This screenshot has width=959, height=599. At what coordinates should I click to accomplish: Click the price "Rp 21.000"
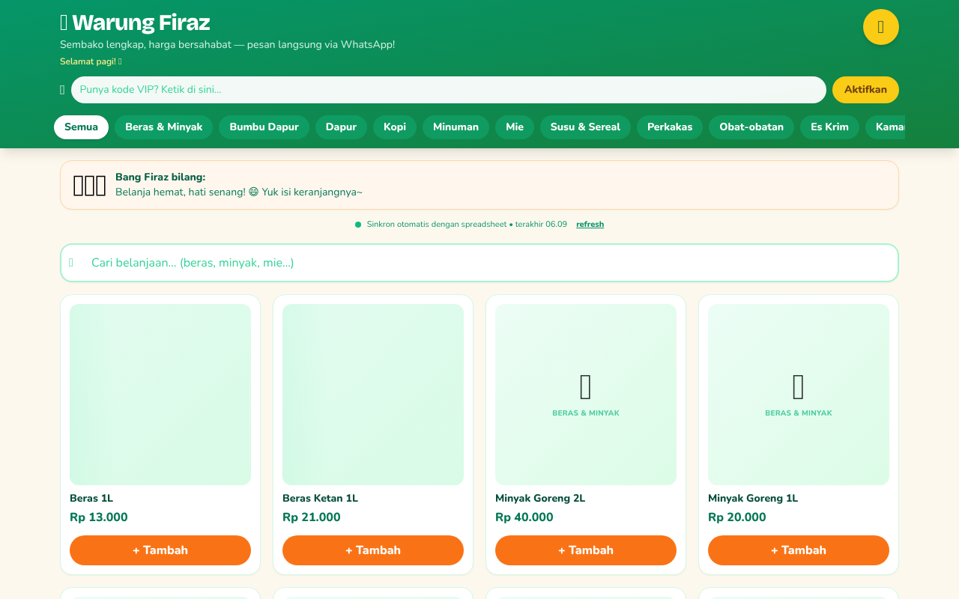coord(312,517)
